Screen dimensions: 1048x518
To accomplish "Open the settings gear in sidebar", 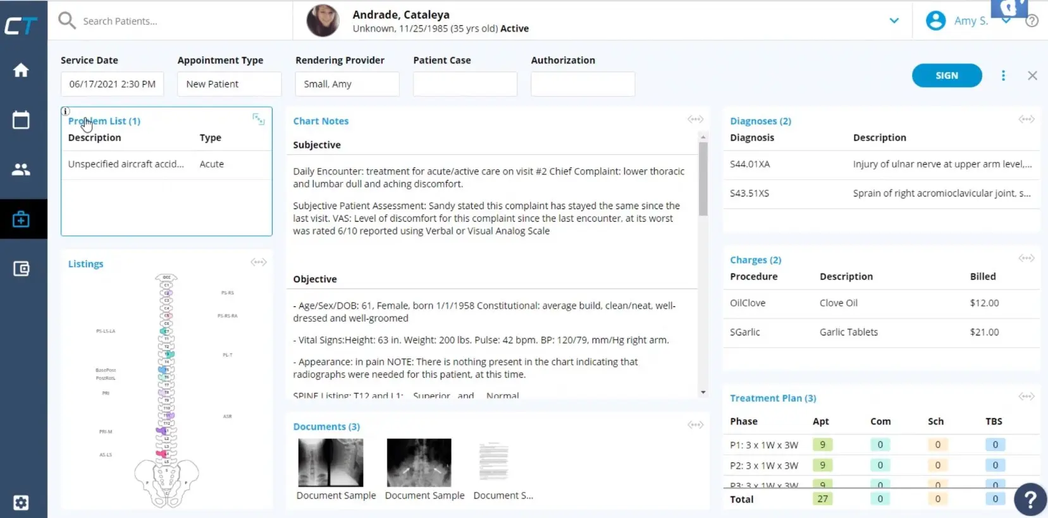I will click(21, 503).
